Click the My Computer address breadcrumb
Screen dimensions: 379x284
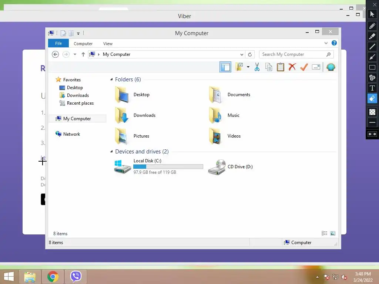click(x=117, y=54)
